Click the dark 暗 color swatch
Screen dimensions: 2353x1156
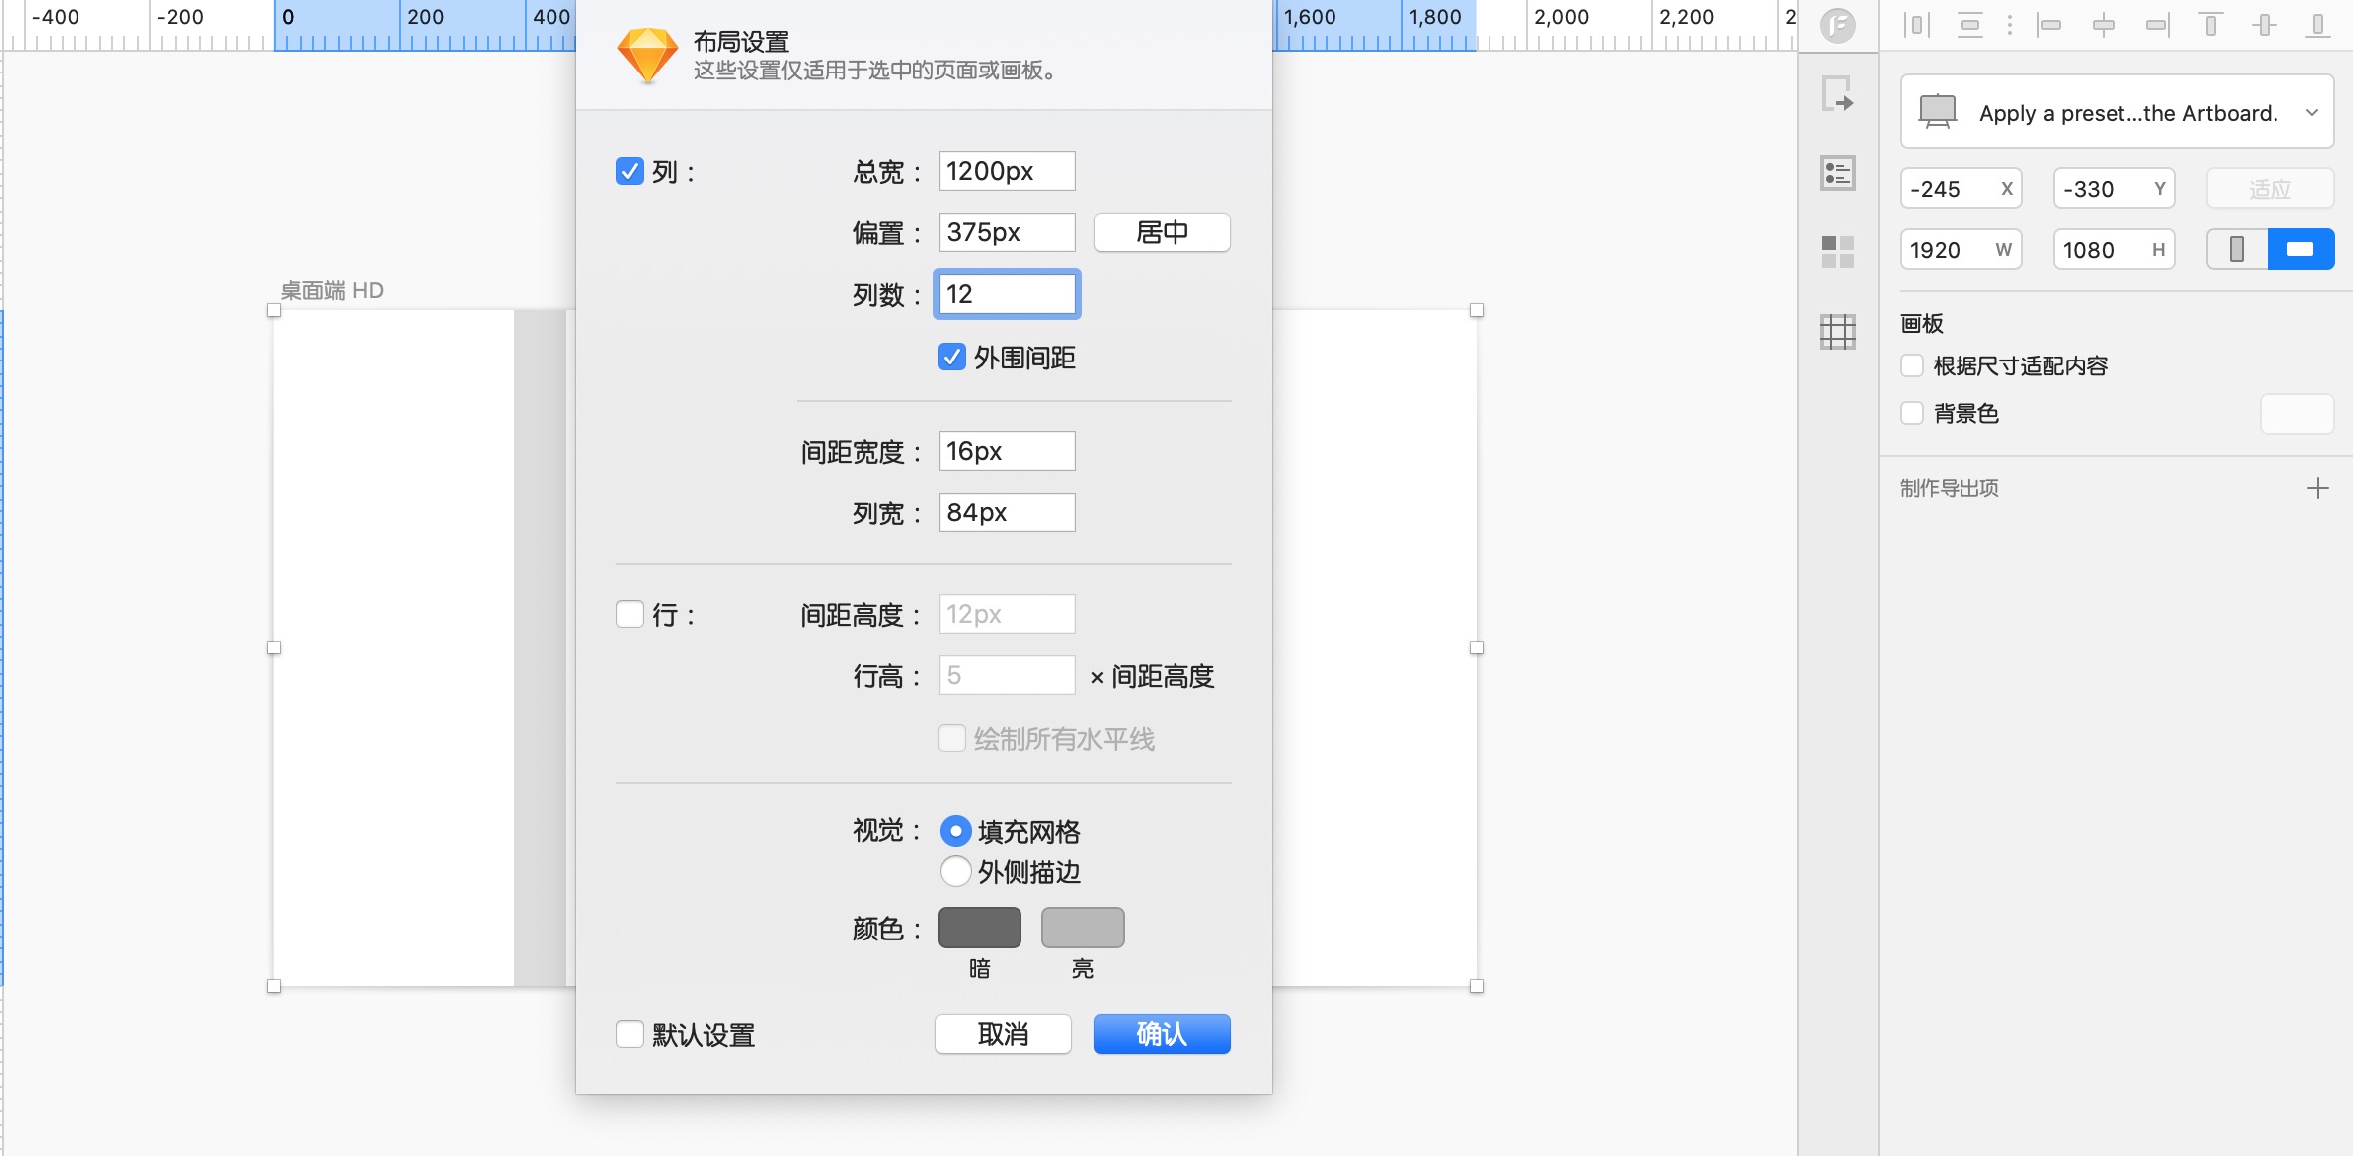[979, 928]
